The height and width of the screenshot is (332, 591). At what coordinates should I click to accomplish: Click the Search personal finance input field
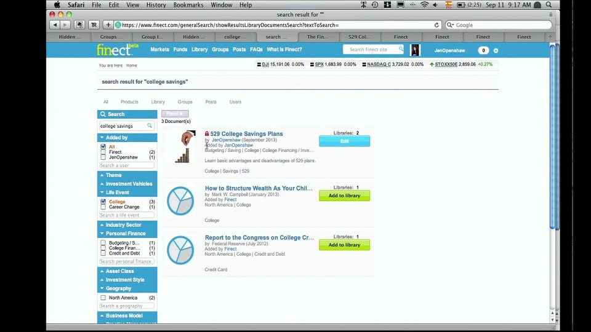[127, 262]
